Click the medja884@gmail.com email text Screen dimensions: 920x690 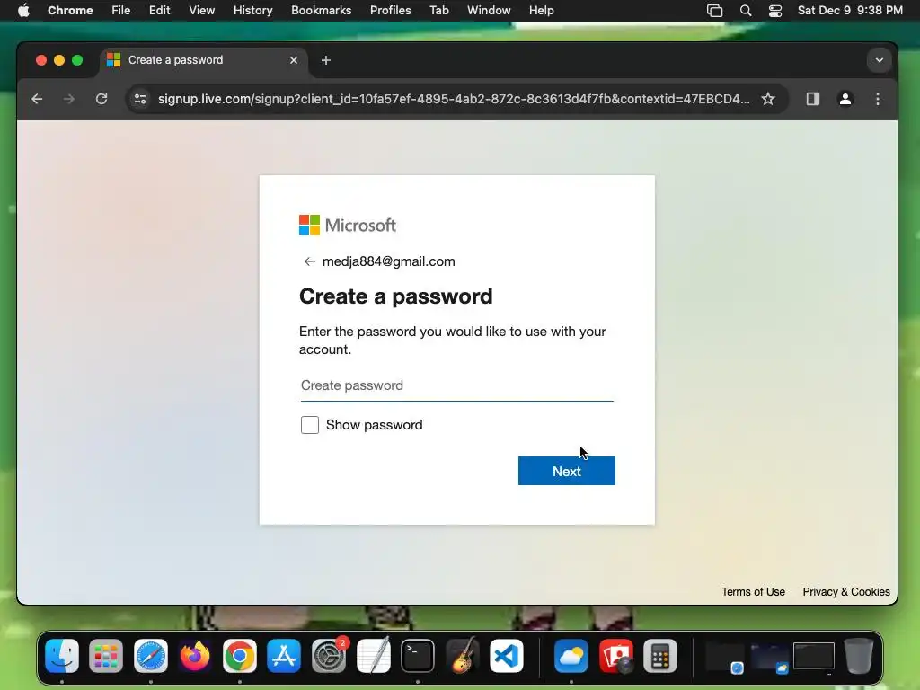(388, 261)
